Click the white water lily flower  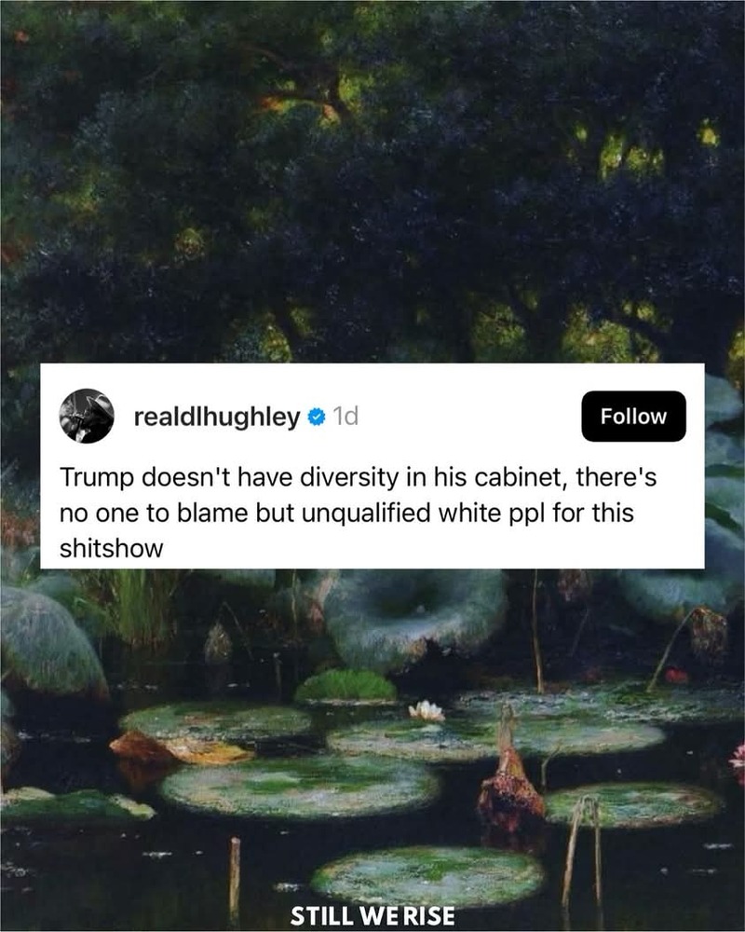coord(427,709)
